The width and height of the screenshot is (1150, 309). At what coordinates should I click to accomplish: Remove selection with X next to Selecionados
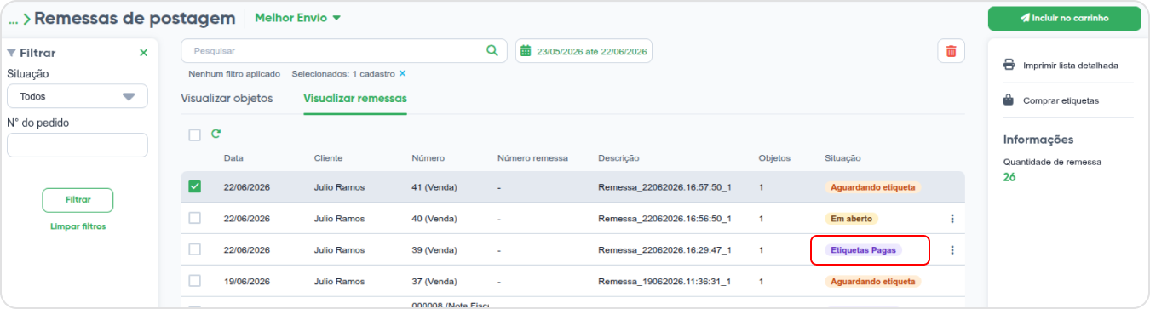point(402,73)
